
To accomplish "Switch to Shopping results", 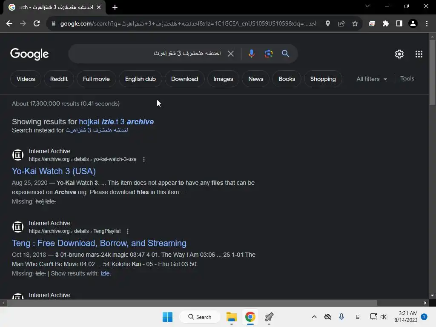I will (x=323, y=79).
